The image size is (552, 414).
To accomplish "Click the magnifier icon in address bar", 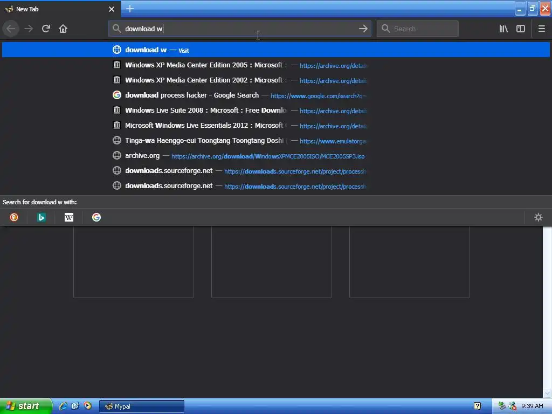I will (x=116, y=29).
